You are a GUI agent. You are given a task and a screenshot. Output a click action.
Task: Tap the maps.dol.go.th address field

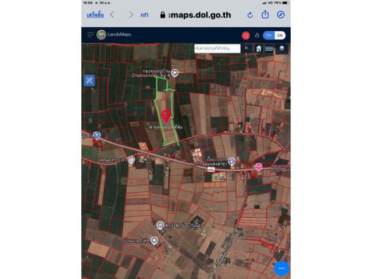(196, 15)
